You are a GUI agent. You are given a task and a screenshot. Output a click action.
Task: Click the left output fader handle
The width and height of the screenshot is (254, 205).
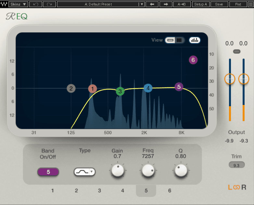coord(230,79)
